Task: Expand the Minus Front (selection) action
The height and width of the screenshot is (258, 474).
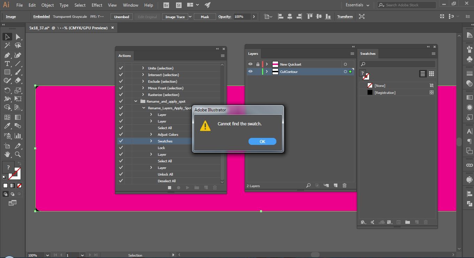Action: (143, 88)
